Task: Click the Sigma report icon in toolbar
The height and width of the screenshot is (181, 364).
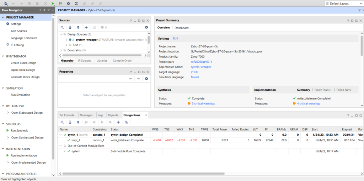Action: coord(76,4)
